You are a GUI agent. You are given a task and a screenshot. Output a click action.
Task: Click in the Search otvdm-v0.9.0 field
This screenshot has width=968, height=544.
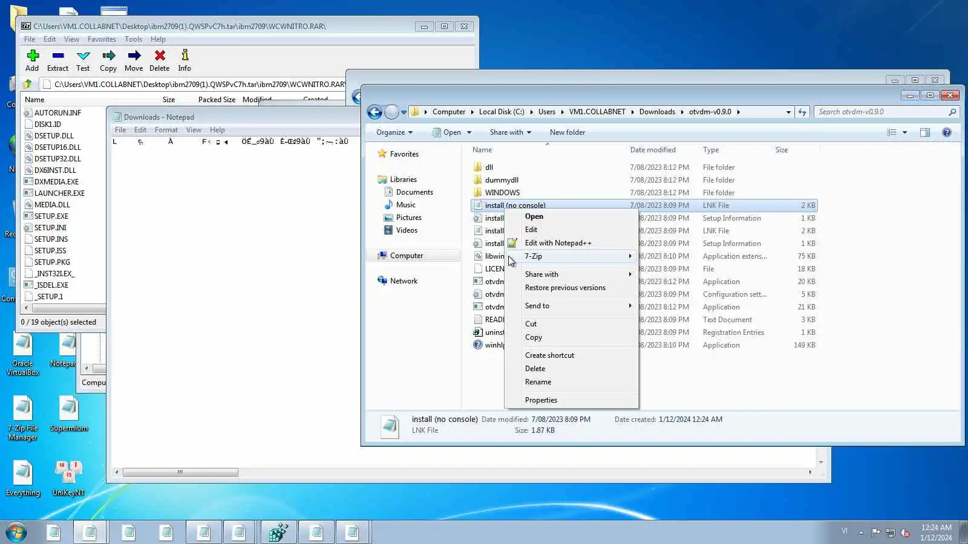[x=881, y=112]
